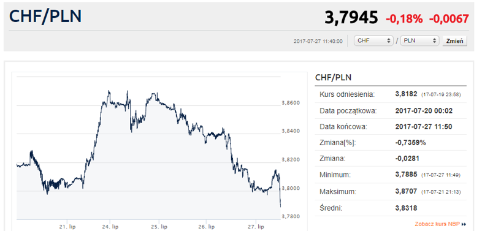Click the -0,18% percentage change figure
The width and height of the screenshot is (482, 231).
click(x=404, y=19)
